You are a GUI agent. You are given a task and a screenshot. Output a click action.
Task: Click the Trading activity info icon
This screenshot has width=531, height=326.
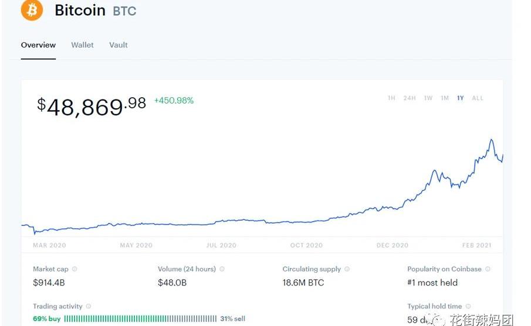89,306
